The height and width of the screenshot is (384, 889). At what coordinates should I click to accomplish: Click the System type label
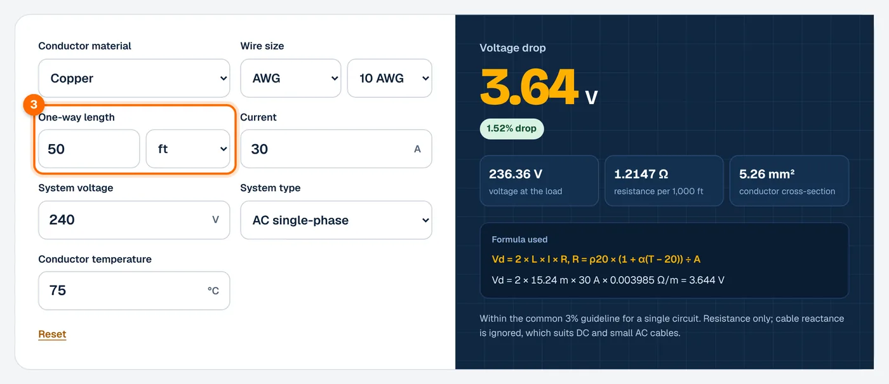271,188
